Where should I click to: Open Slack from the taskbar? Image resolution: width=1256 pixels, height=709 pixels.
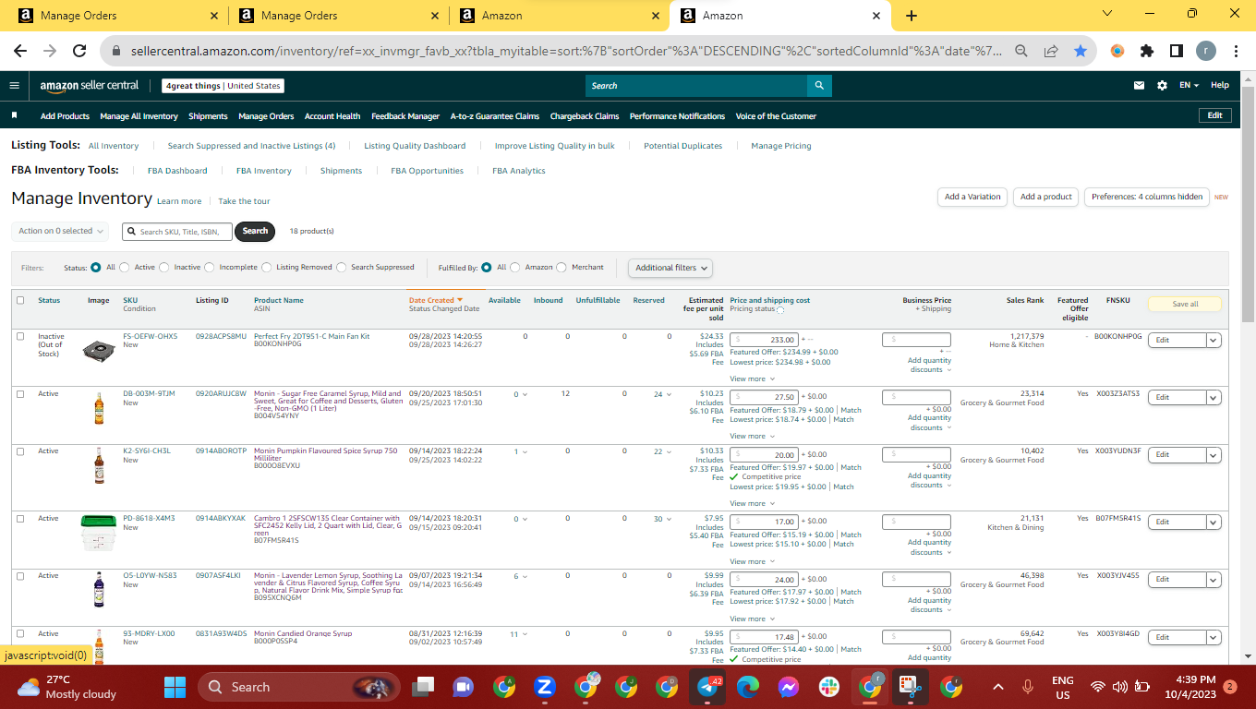point(830,687)
